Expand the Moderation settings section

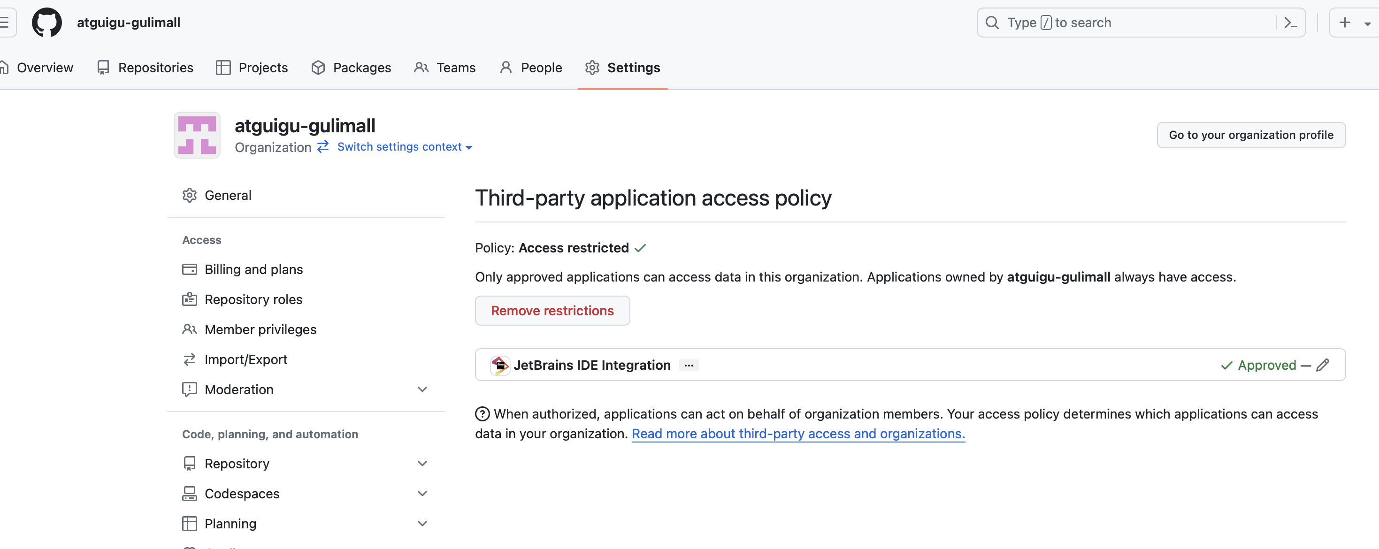click(x=422, y=389)
